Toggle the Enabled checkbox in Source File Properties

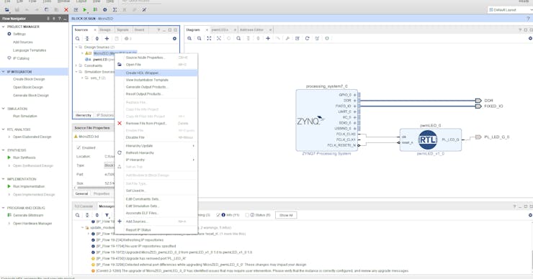tap(79, 147)
